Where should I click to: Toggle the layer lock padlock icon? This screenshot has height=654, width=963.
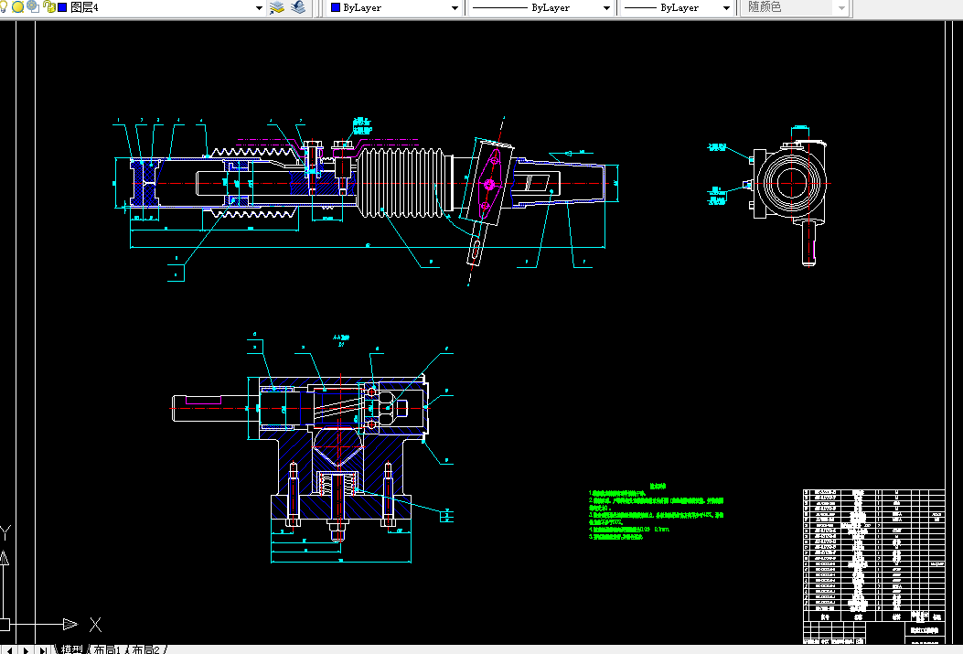(48, 7)
